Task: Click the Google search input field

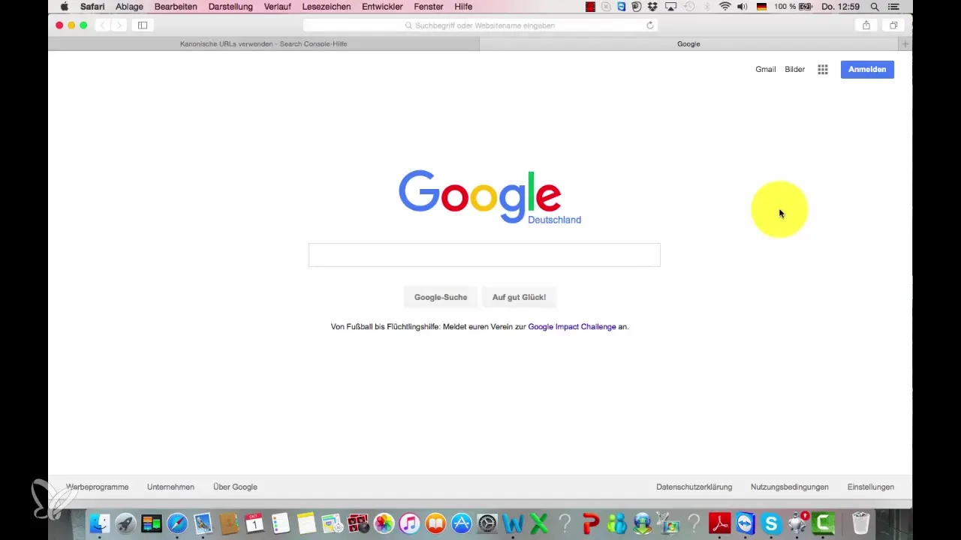Action: pyautogui.click(x=484, y=255)
